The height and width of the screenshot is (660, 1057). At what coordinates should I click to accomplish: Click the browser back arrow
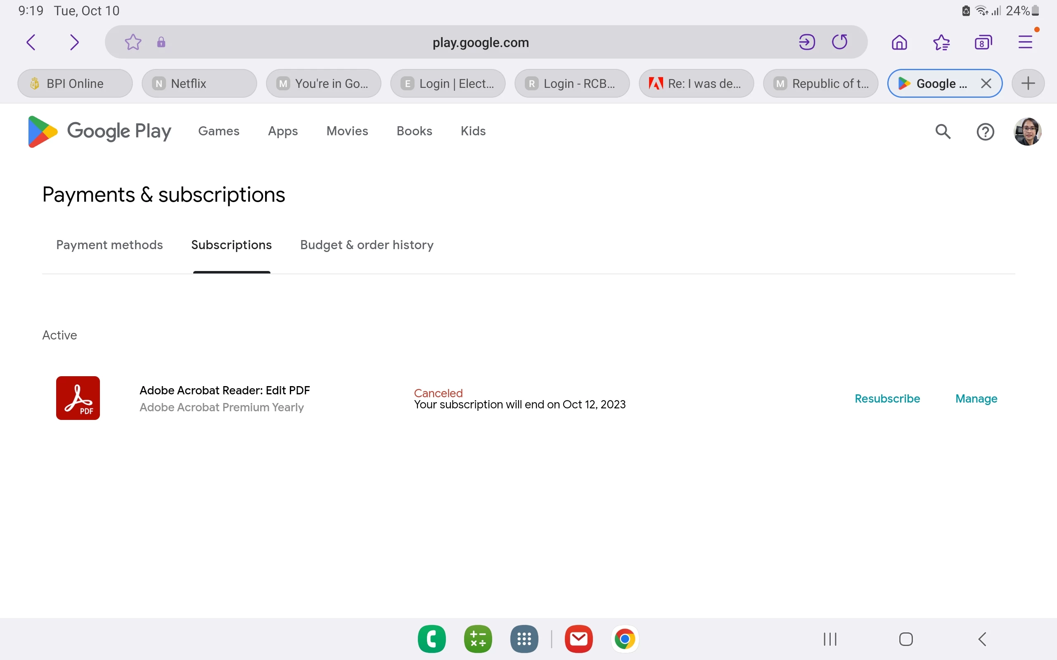pyautogui.click(x=31, y=42)
